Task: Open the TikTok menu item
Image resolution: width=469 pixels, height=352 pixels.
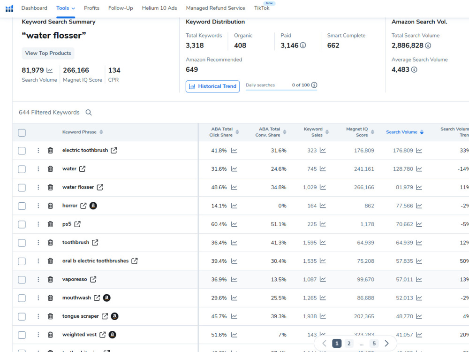Action: tap(262, 8)
